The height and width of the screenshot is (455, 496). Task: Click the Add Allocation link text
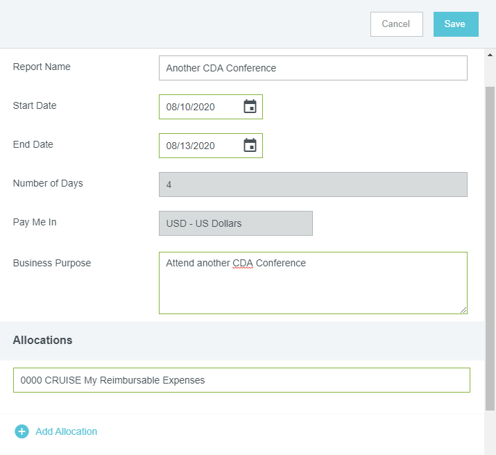pyautogui.click(x=66, y=431)
